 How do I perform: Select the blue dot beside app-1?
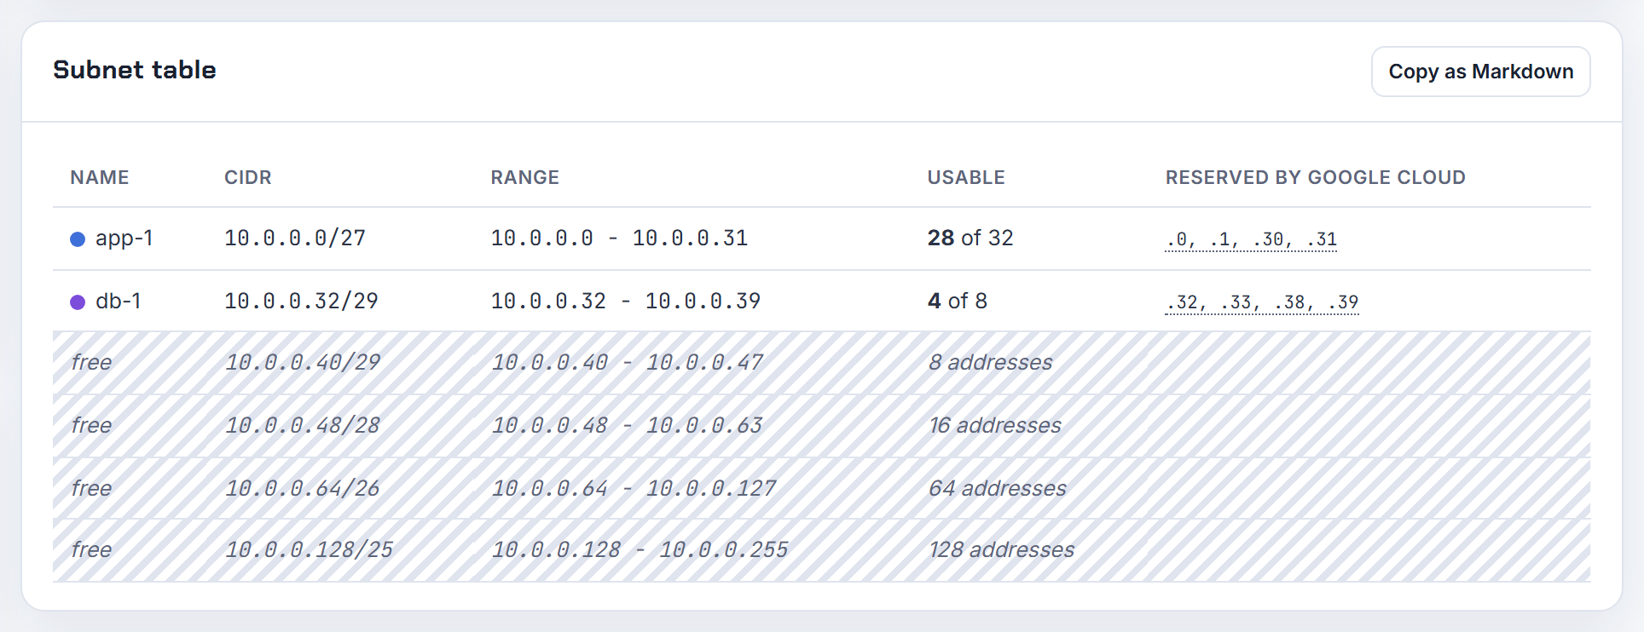(x=78, y=239)
